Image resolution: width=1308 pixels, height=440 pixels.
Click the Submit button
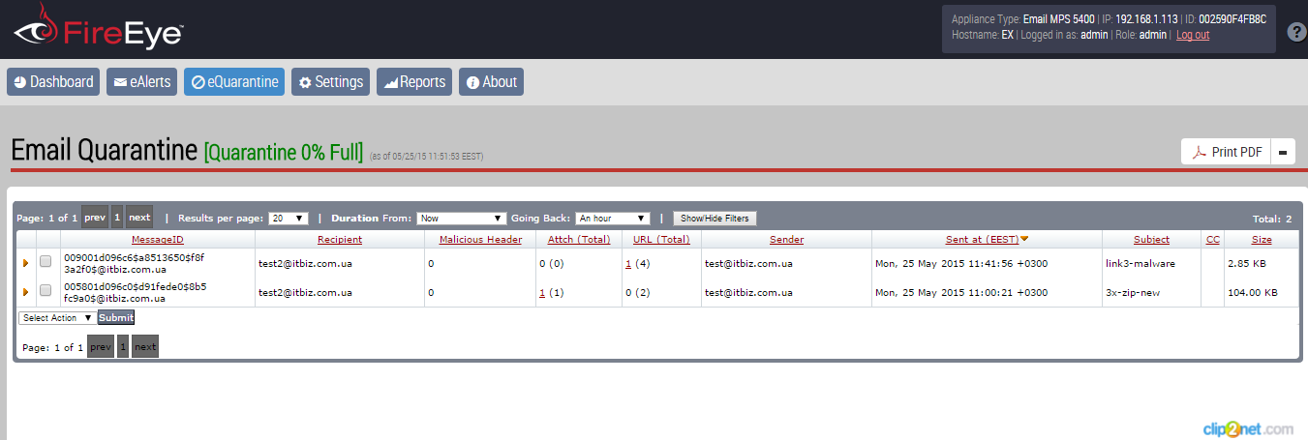(116, 317)
